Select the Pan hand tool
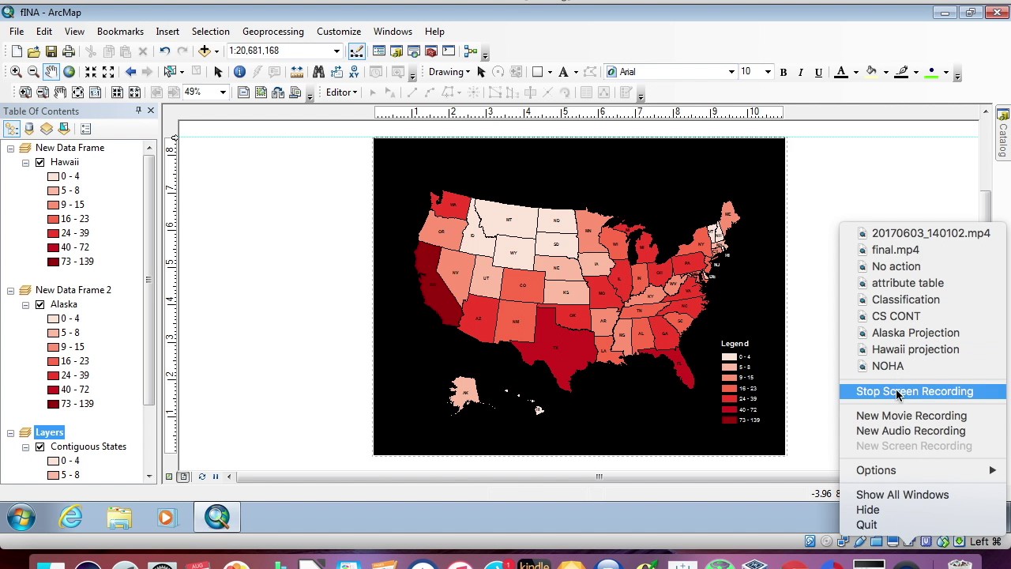 51,72
